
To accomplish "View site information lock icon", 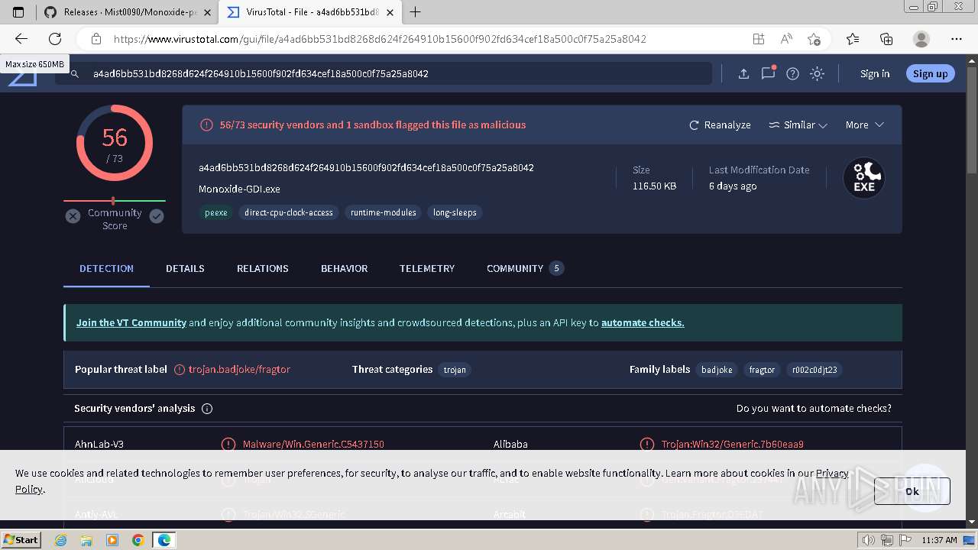I will 96,39.
